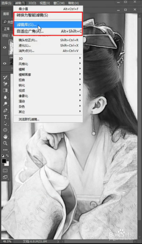Image resolution: width=142 pixels, height=244 pixels.
Task: Open 滤镜库(G)... filter gallery
Action: [x=48, y=24]
